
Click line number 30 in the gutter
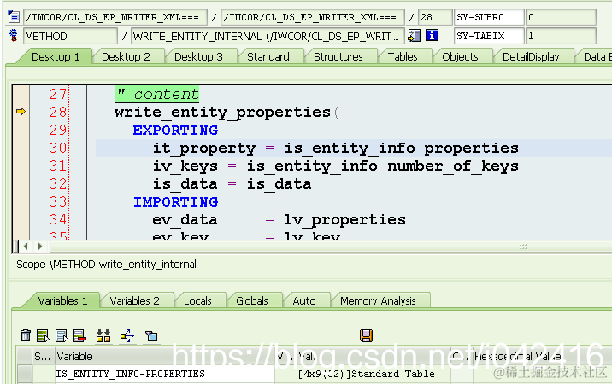pos(58,148)
